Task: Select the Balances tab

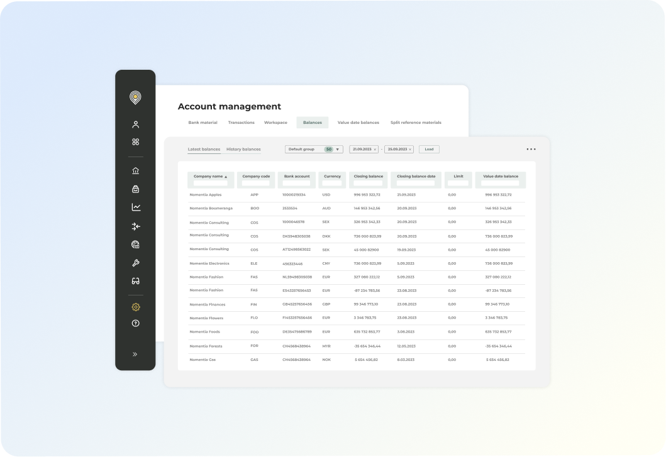Action: point(312,123)
